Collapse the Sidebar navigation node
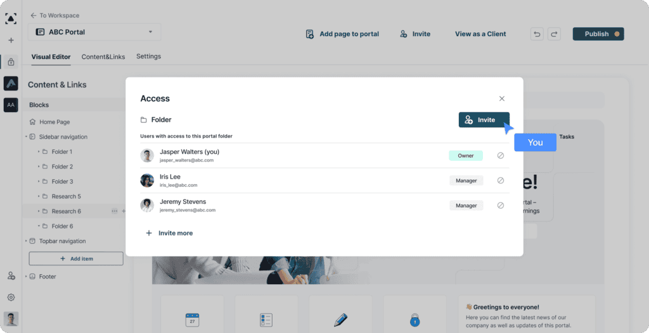 (26, 137)
